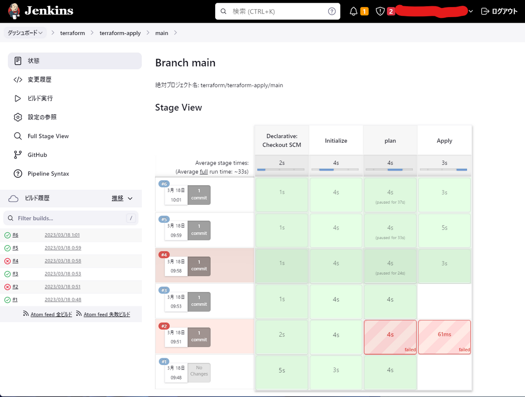Click the Atom feed 全ビルド RSS icon
The width and height of the screenshot is (525, 397).
coord(26,314)
